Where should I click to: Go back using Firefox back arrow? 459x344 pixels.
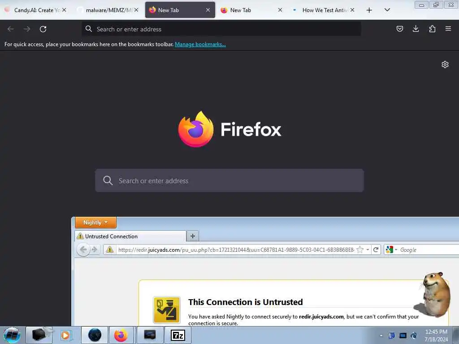point(11,29)
